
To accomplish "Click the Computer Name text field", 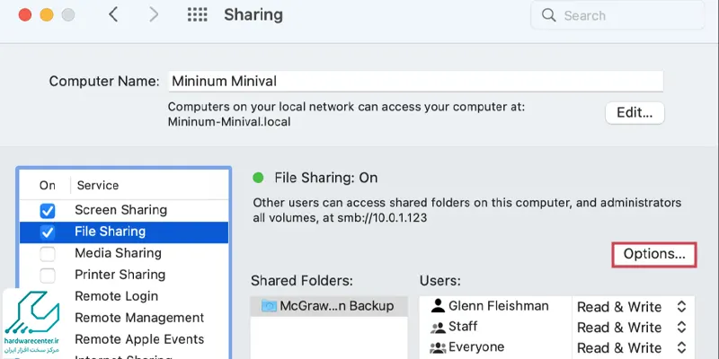I will point(416,82).
